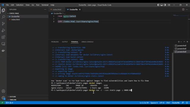Open the Run menu
Viewport: 190px width, 107px height.
click(38, 5)
